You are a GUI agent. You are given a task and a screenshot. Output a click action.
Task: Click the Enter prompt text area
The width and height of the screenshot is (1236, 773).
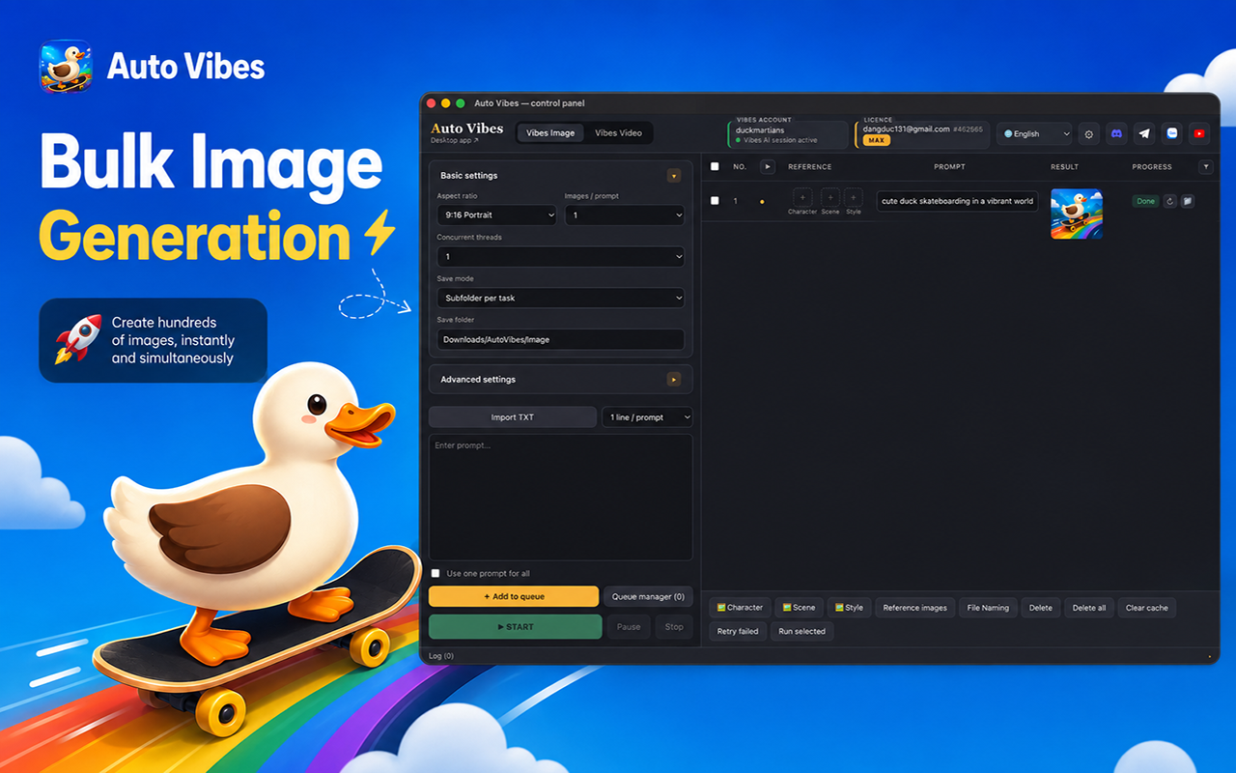point(561,497)
